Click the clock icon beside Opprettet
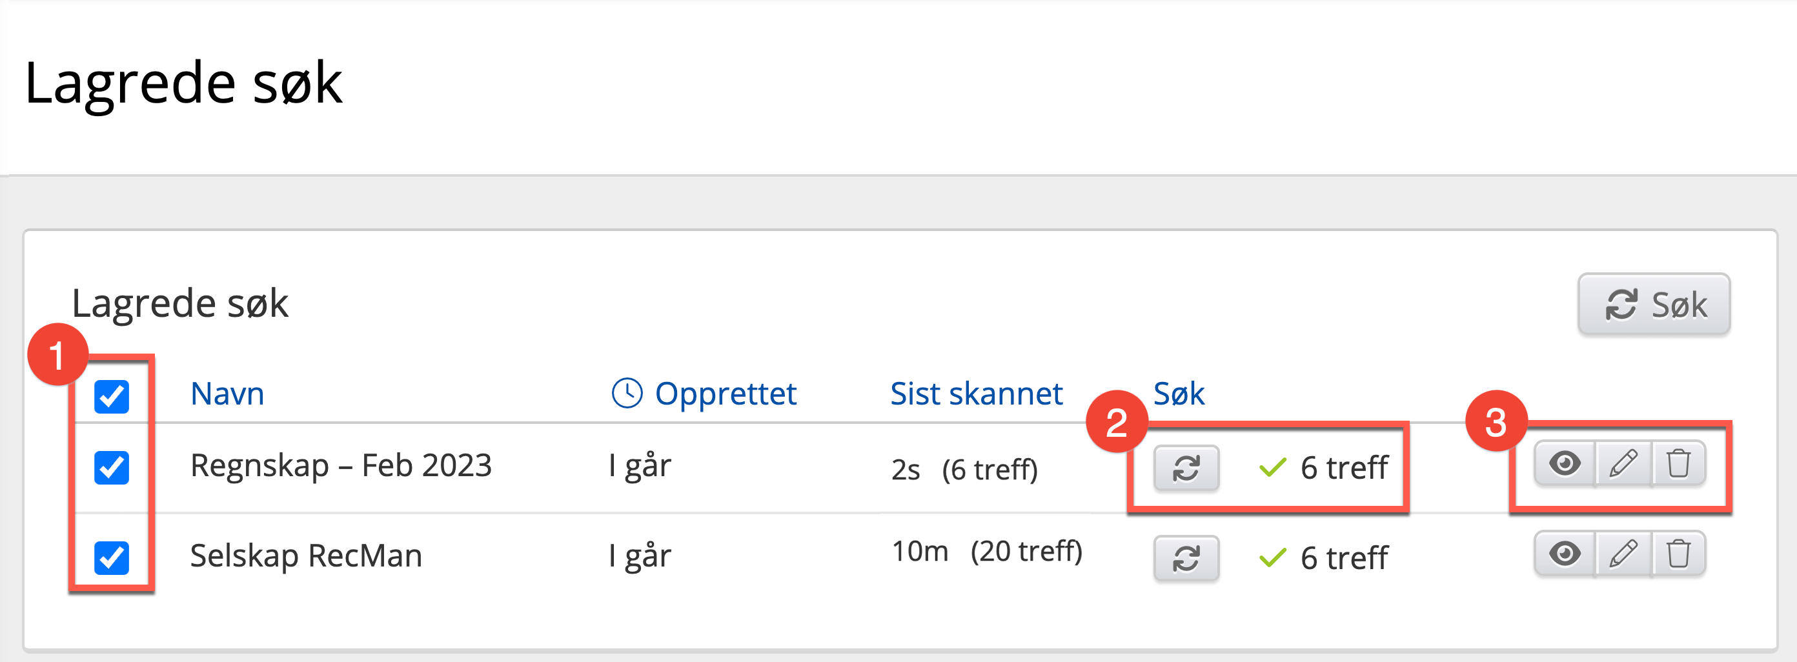This screenshot has height=662, width=1797. tap(627, 394)
